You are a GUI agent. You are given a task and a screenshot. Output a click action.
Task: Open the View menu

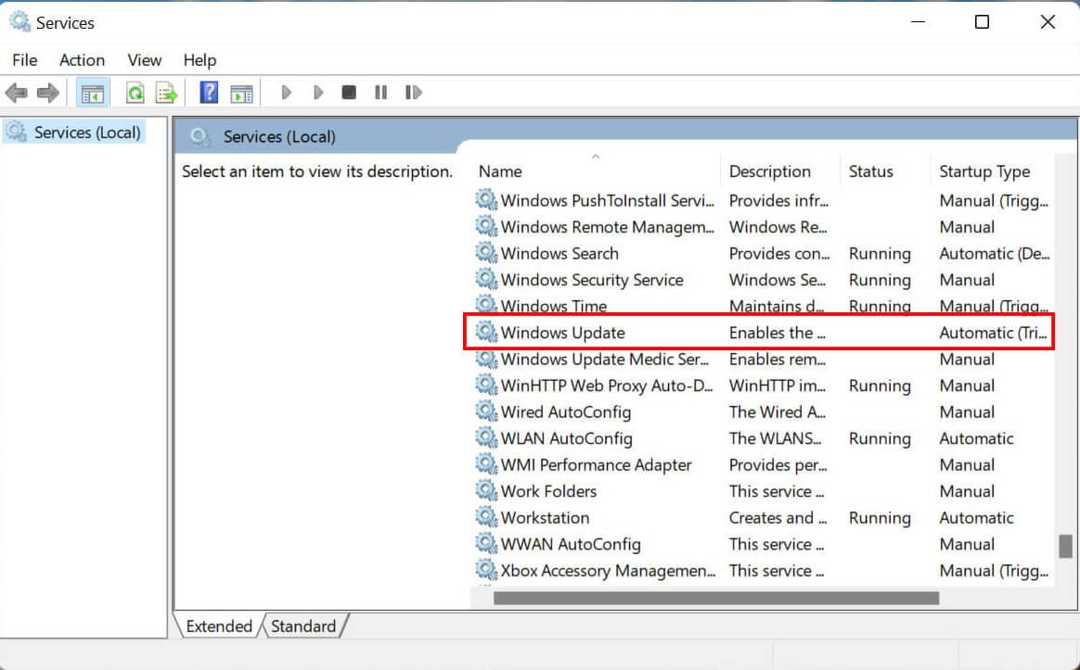tap(144, 60)
